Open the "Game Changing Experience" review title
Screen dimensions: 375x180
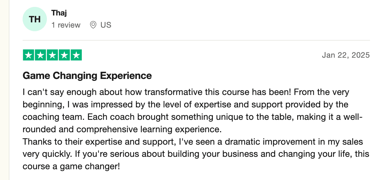point(87,76)
